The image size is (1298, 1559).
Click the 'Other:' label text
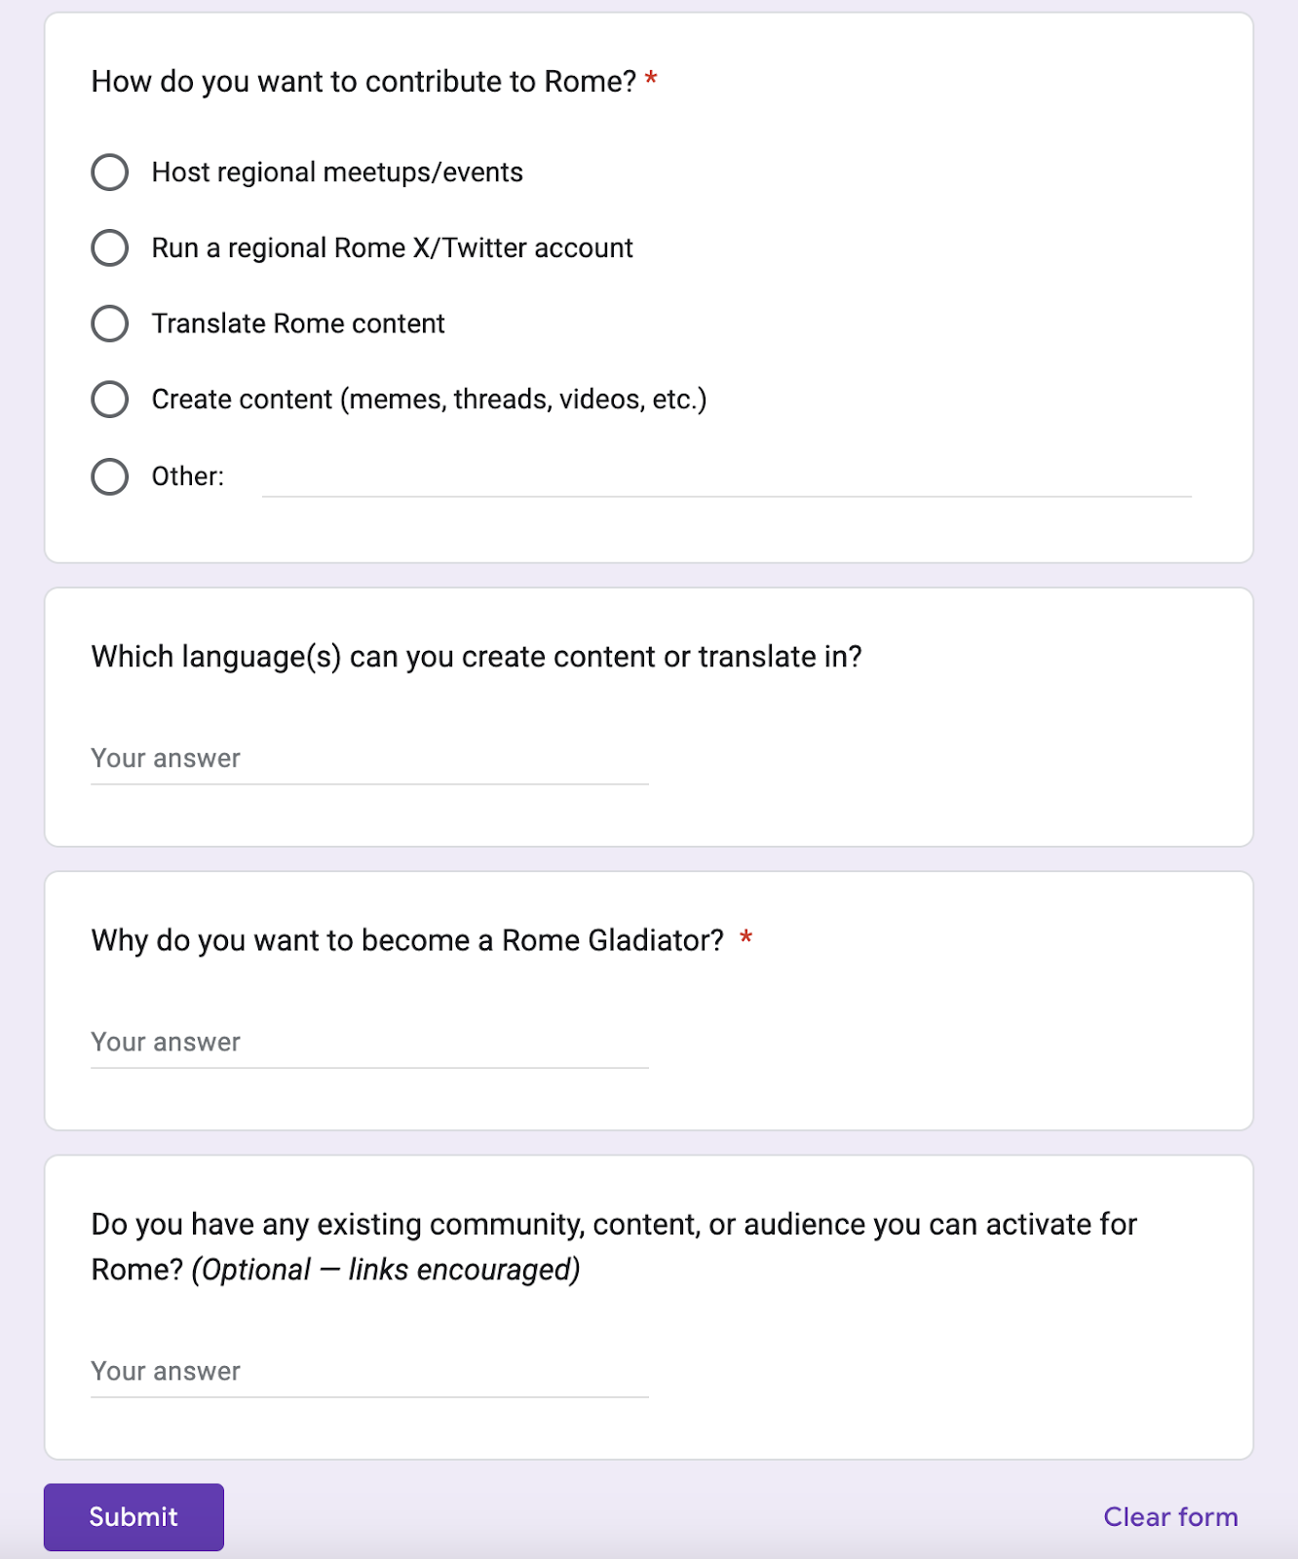tap(188, 476)
